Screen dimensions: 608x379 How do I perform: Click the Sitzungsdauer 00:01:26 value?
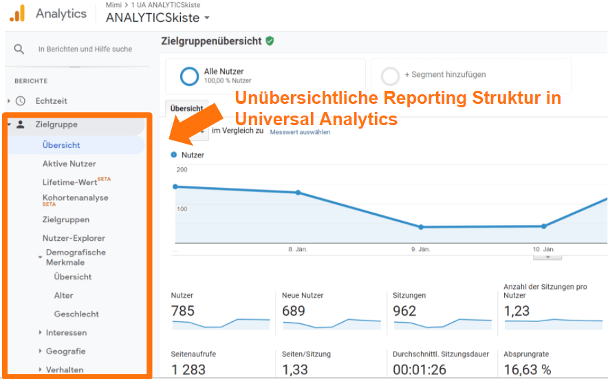tap(420, 369)
